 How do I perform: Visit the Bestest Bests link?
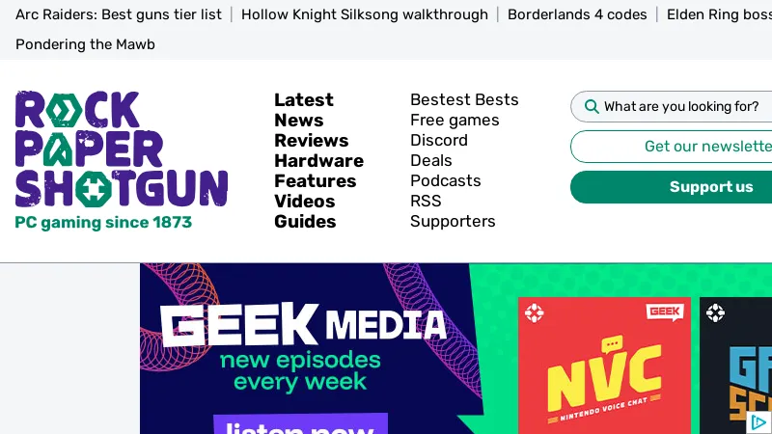464,100
